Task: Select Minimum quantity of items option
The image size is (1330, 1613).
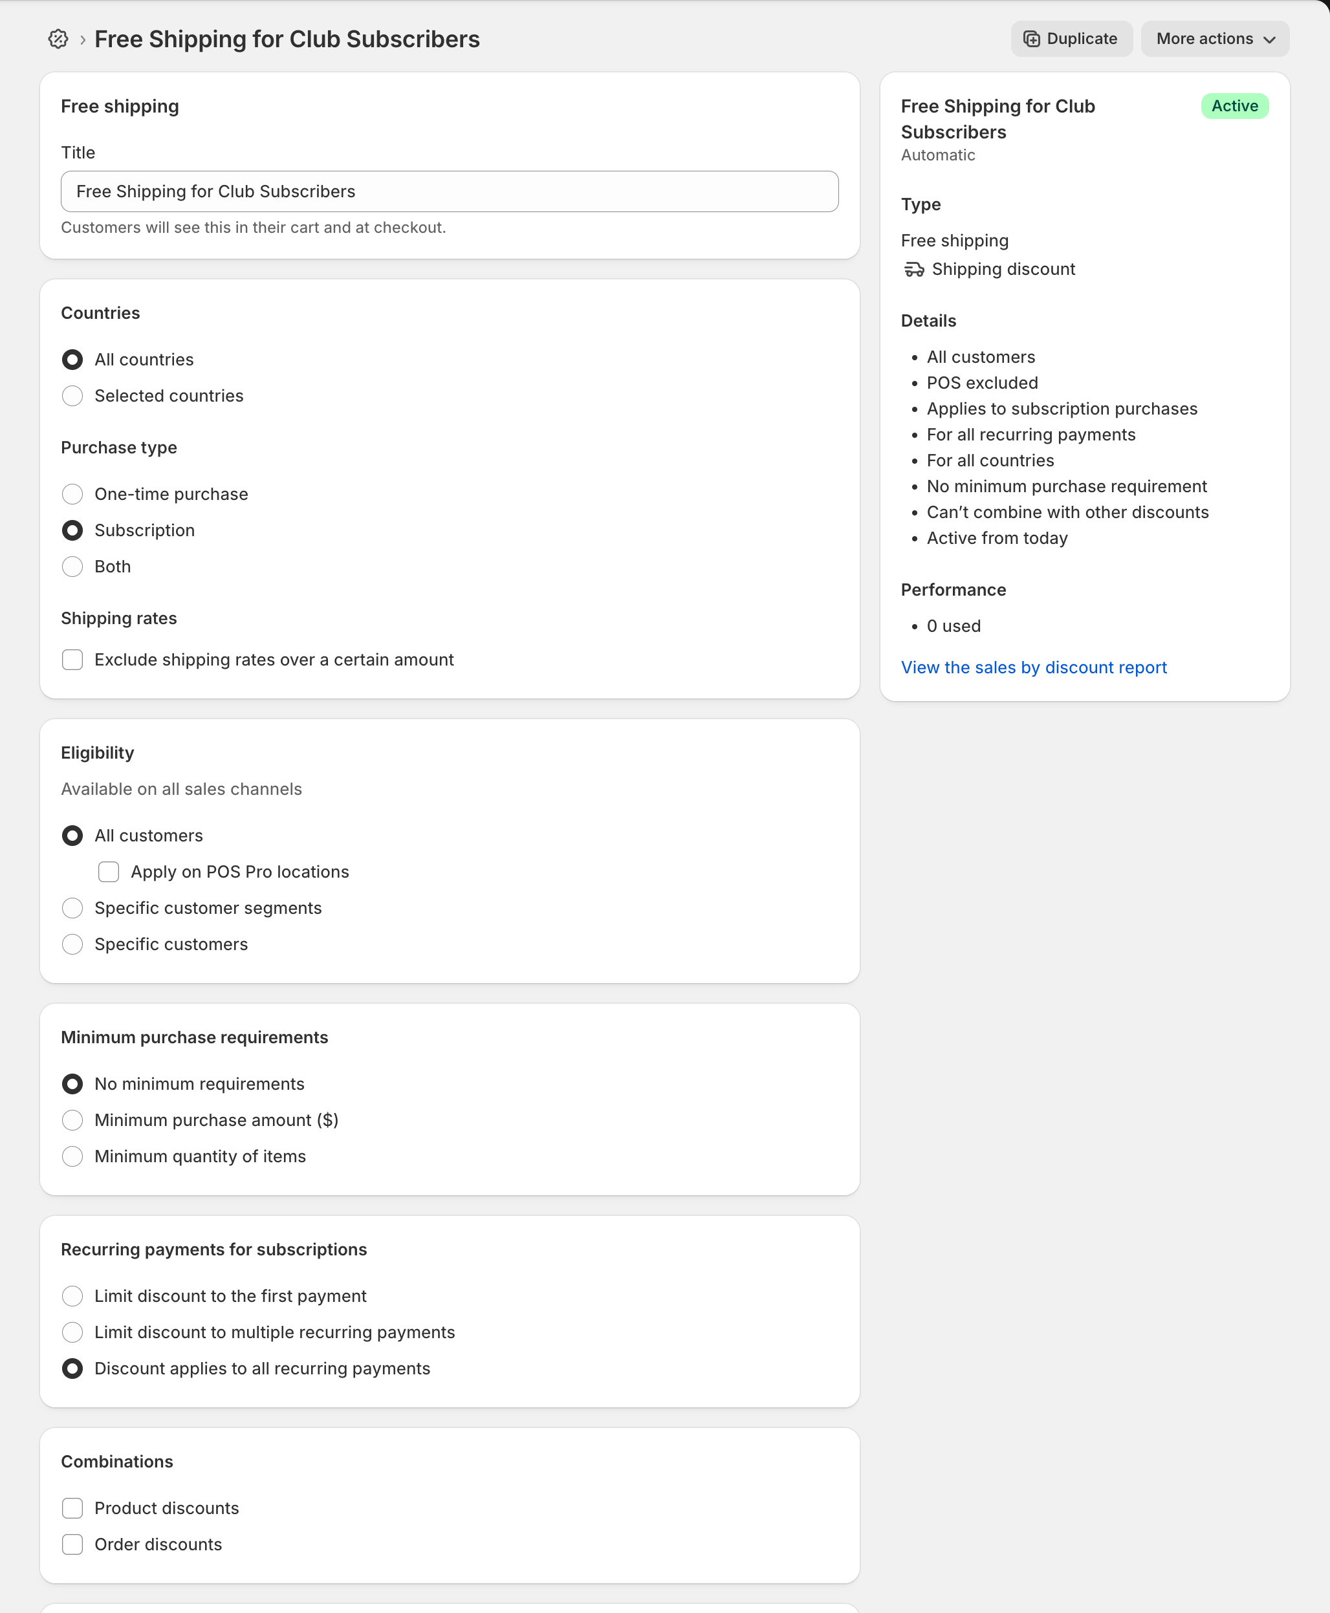Action: tap(73, 1156)
